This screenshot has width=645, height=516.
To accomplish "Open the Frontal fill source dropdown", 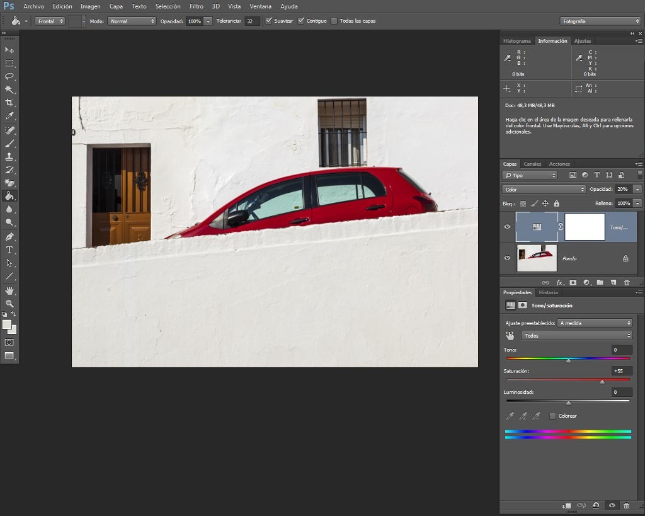I will coord(50,21).
